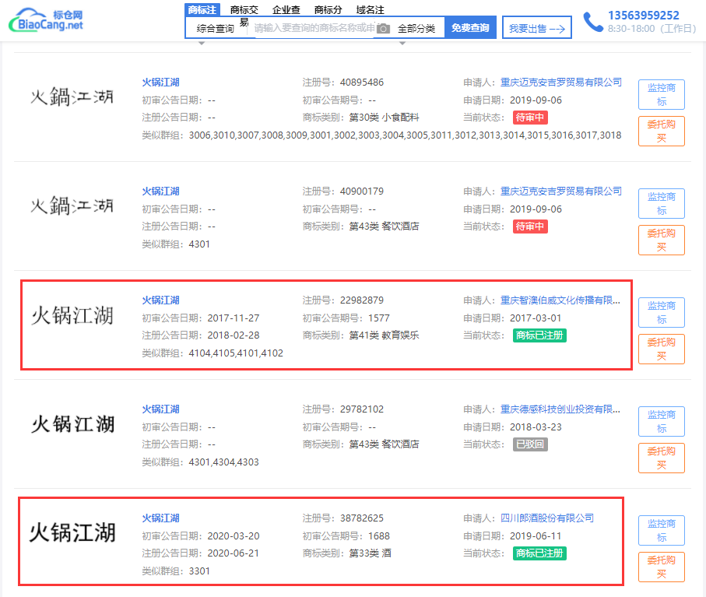The width and height of the screenshot is (706, 597).
Task: Open 火锅江湖 link for registration 29782102
Action: pos(161,409)
